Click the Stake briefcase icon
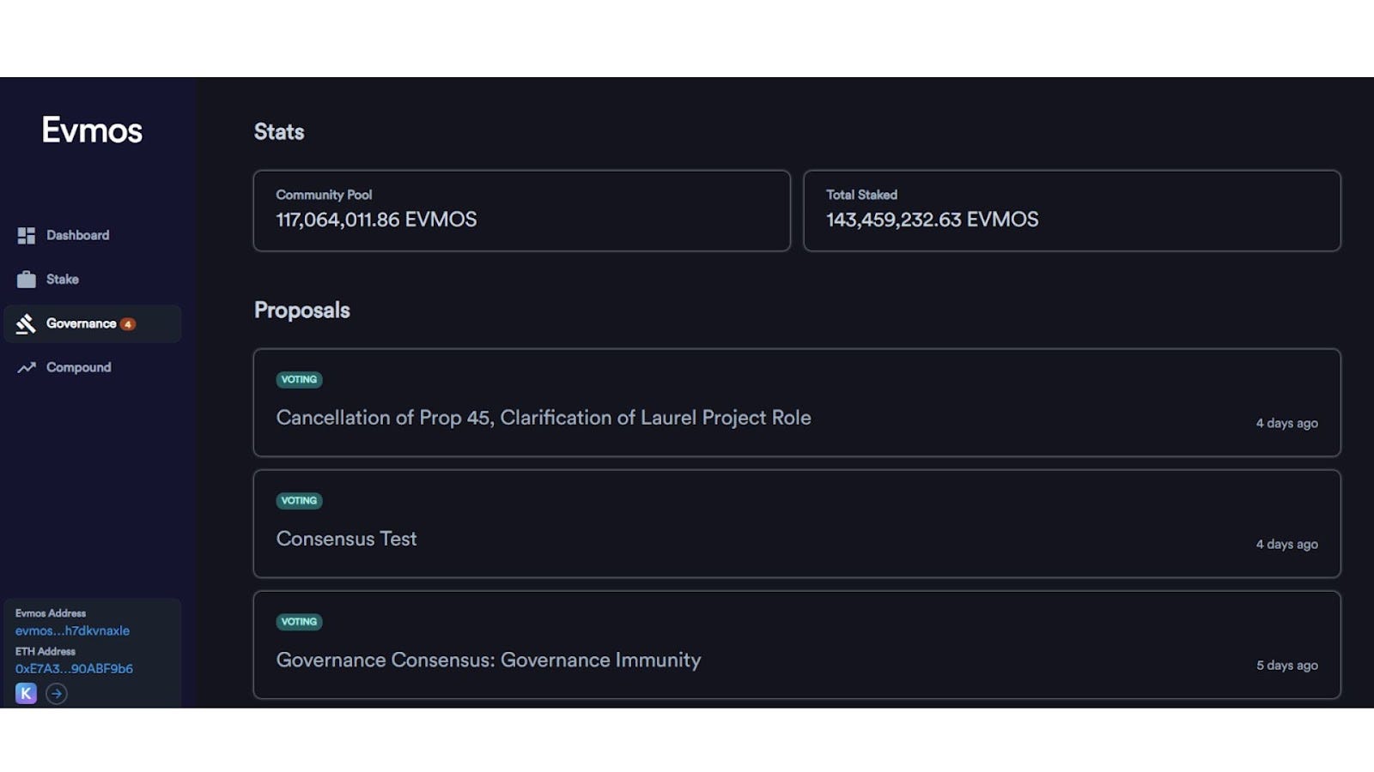The image size is (1374, 772). (x=27, y=280)
